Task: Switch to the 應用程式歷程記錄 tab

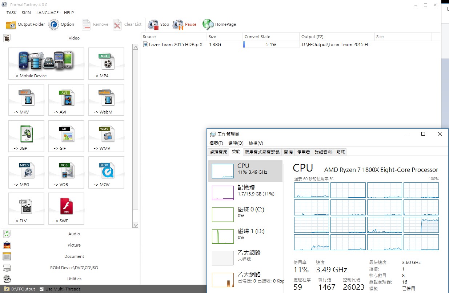Action: coord(262,152)
